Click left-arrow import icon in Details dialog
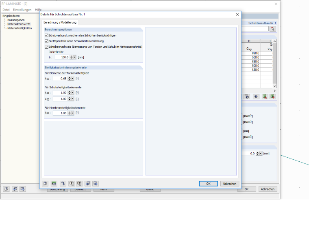 (x=88, y=184)
